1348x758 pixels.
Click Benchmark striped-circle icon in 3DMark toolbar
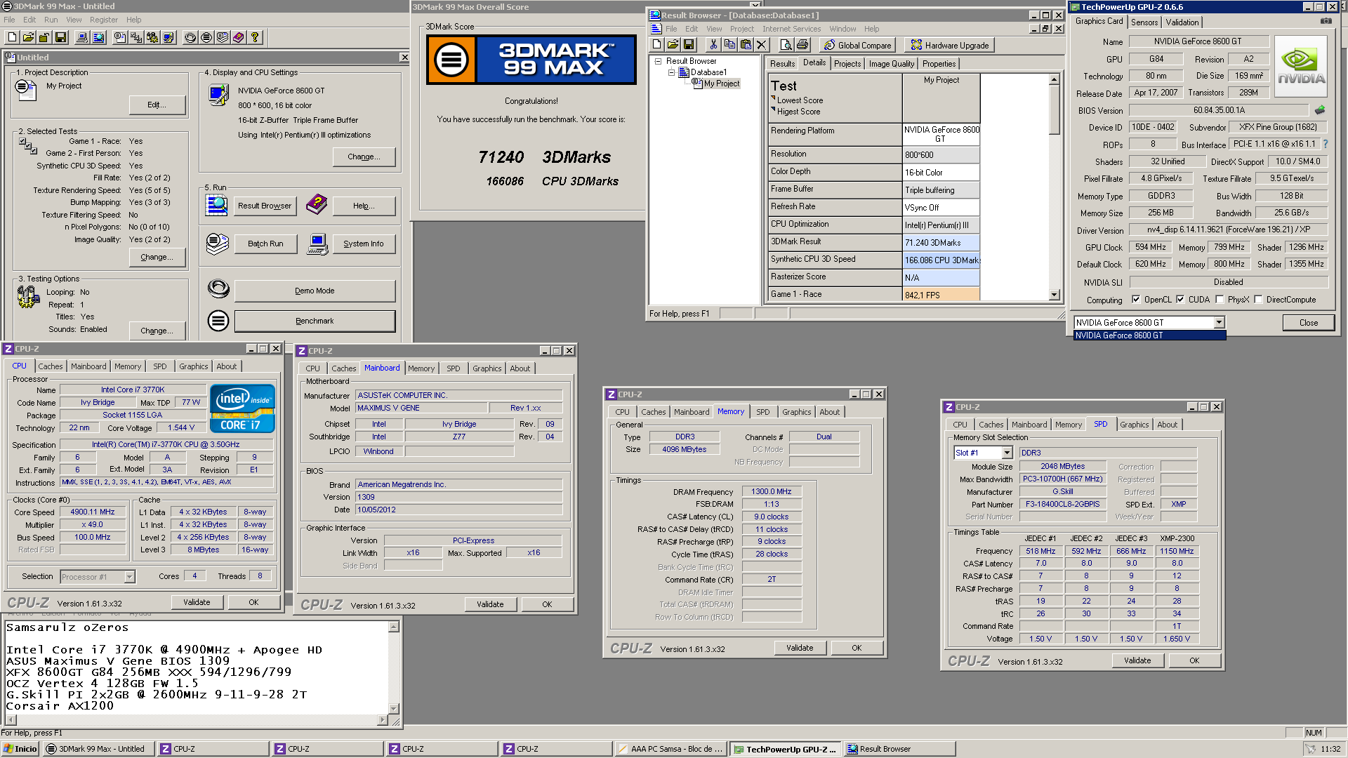[x=206, y=37]
